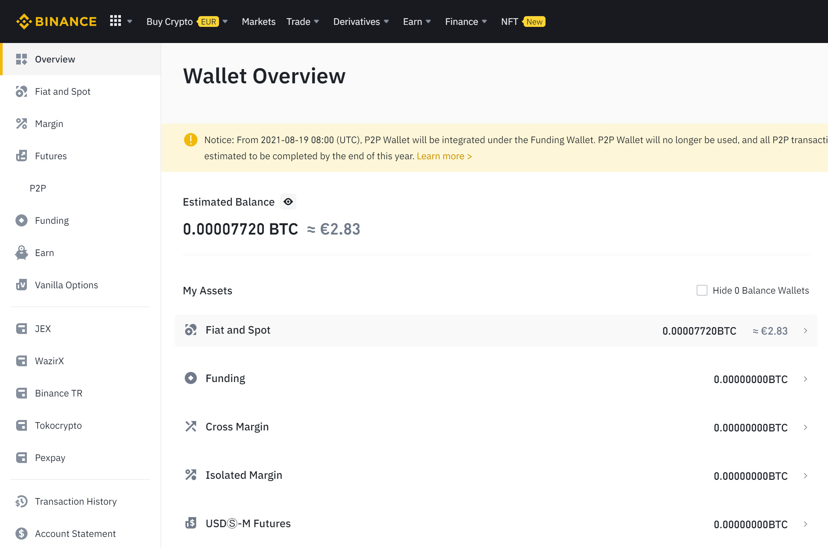
Task: Expand the Cross Margin row chevron
Action: pos(805,427)
